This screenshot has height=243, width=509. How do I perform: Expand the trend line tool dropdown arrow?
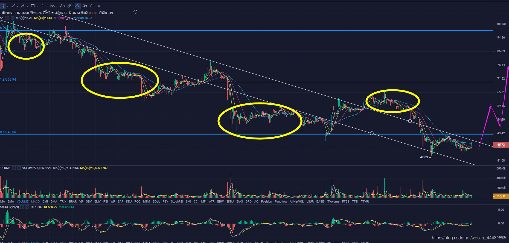pyautogui.click(x=18, y=6)
